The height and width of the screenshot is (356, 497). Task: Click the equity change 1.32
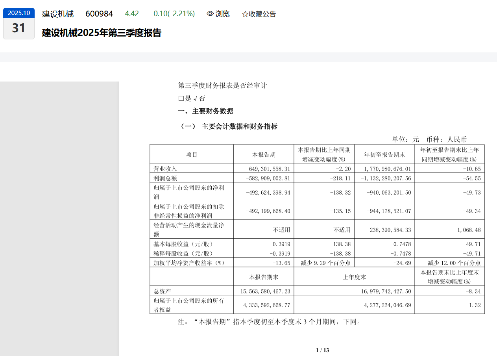476,305
